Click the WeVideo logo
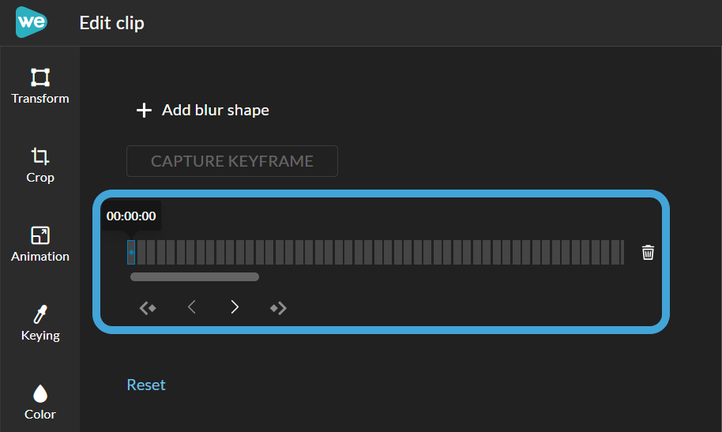Screen dimensions: 722x432 (x=32, y=22)
